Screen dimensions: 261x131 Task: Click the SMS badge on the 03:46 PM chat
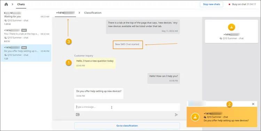point(24,47)
